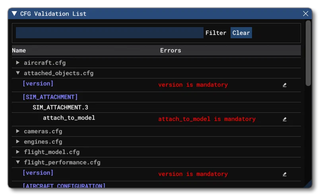Expand the engines.cfg node

pyautogui.click(x=18, y=141)
